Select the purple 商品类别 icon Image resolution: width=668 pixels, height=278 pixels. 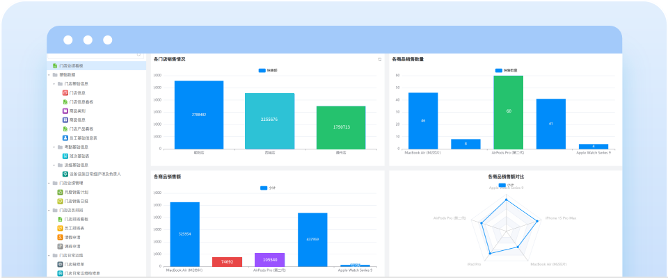pyautogui.click(x=65, y=111)
